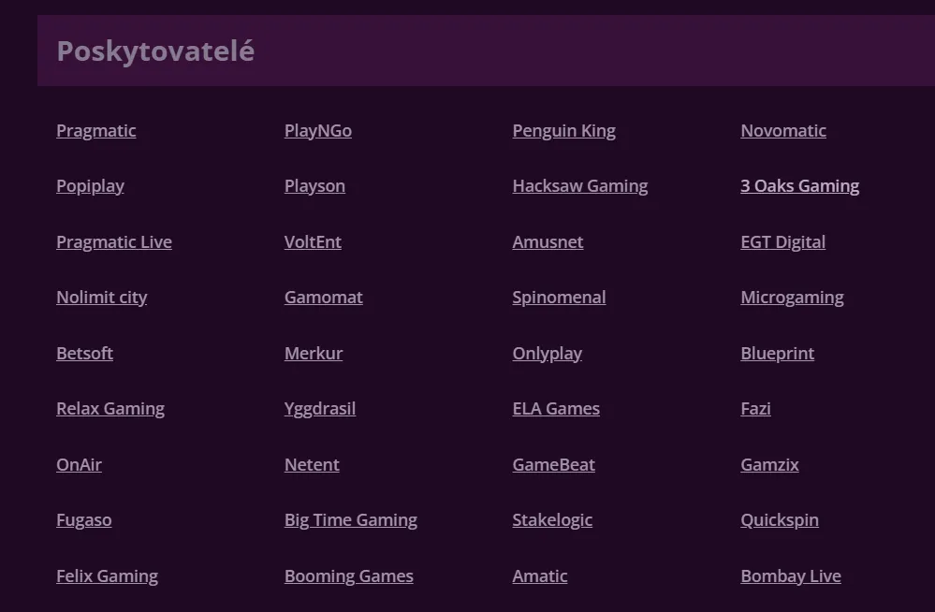The image size is (935, 612).
Task: Click the Poskytovatelé section heading
Action: [x=155, y=51]
